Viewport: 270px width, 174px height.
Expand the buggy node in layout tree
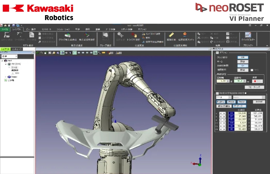click(x=6, y=77)
